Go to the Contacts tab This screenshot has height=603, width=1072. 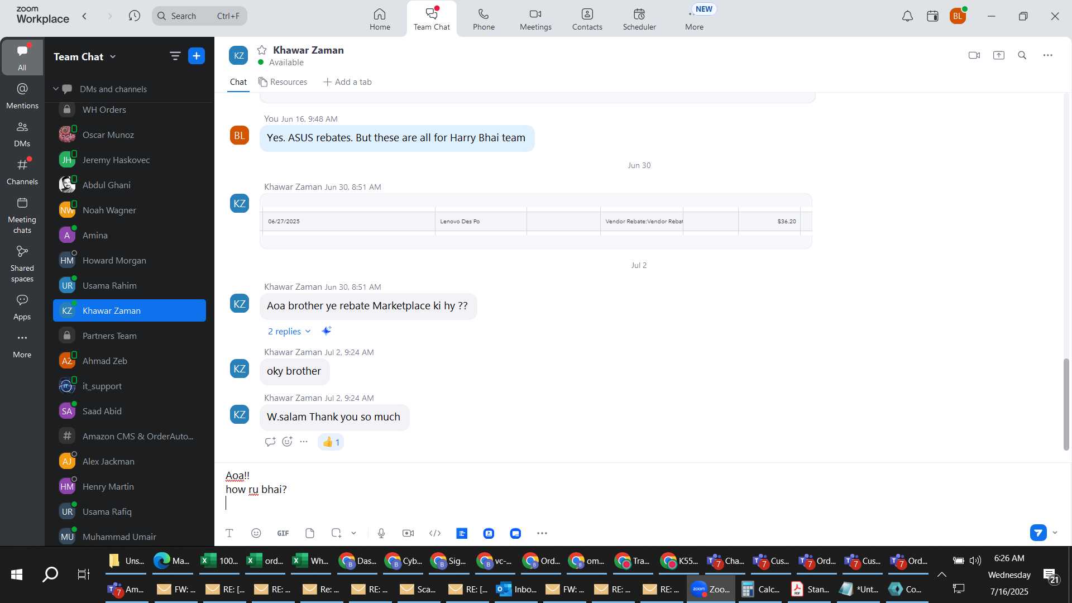tap(587, 19)
